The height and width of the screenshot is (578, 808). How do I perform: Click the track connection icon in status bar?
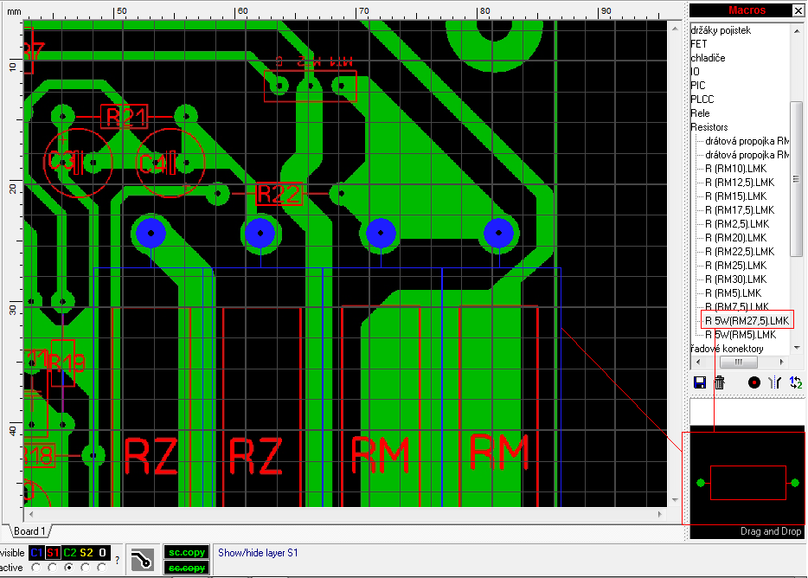(143, 560)
